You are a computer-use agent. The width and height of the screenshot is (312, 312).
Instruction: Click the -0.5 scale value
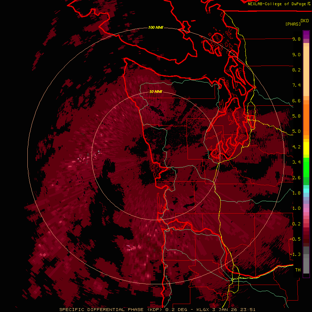coord(295,239)
